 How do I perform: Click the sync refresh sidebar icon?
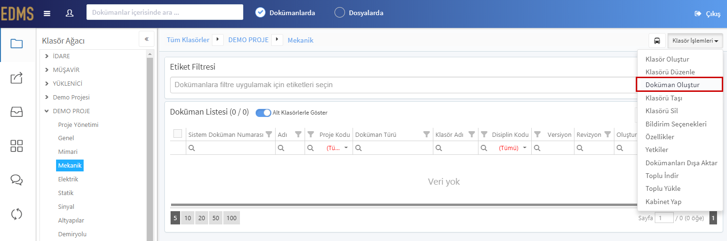click(x=17, y=214)
